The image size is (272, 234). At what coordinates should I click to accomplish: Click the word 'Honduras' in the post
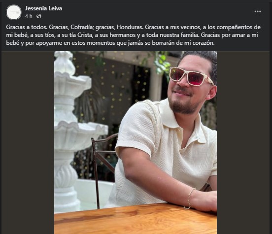click(x=130, y=27)
